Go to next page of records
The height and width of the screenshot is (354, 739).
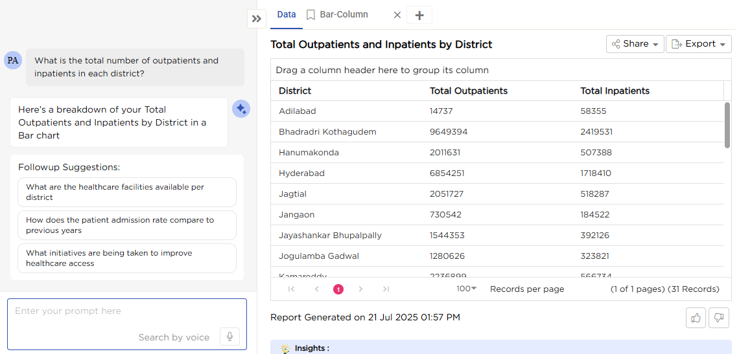click(360, 289)
